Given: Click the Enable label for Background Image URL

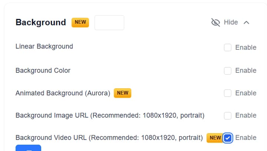Looking at the screenshot, I should (245, 116).
